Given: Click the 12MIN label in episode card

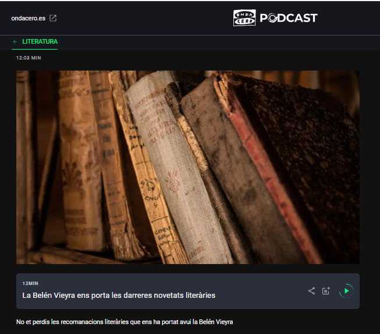Looking at the screenshot, I should (x=30, y=283).
